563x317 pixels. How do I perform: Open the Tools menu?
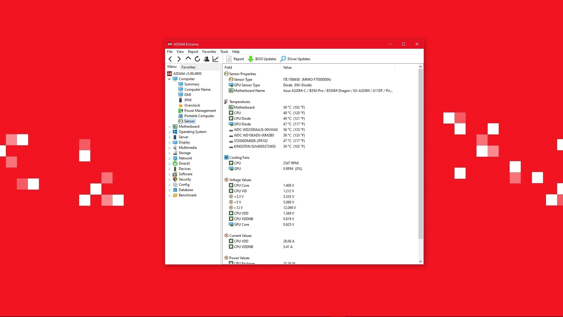click(x=224, y=52)
